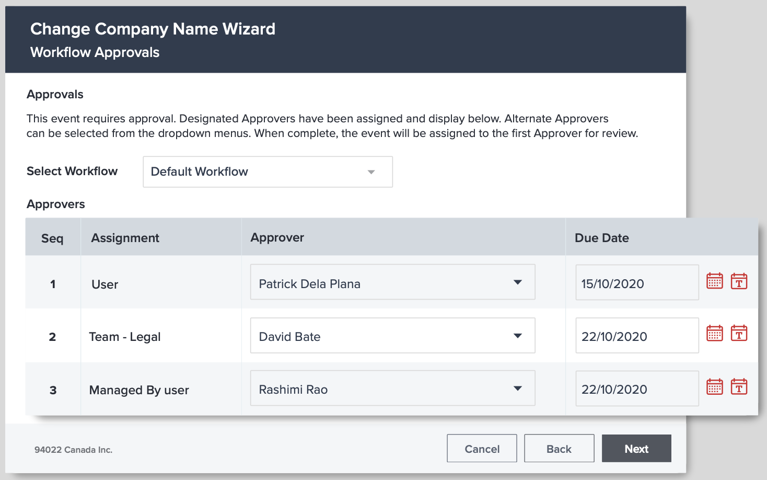Click the today icon beside 15/10/2020

739,281
